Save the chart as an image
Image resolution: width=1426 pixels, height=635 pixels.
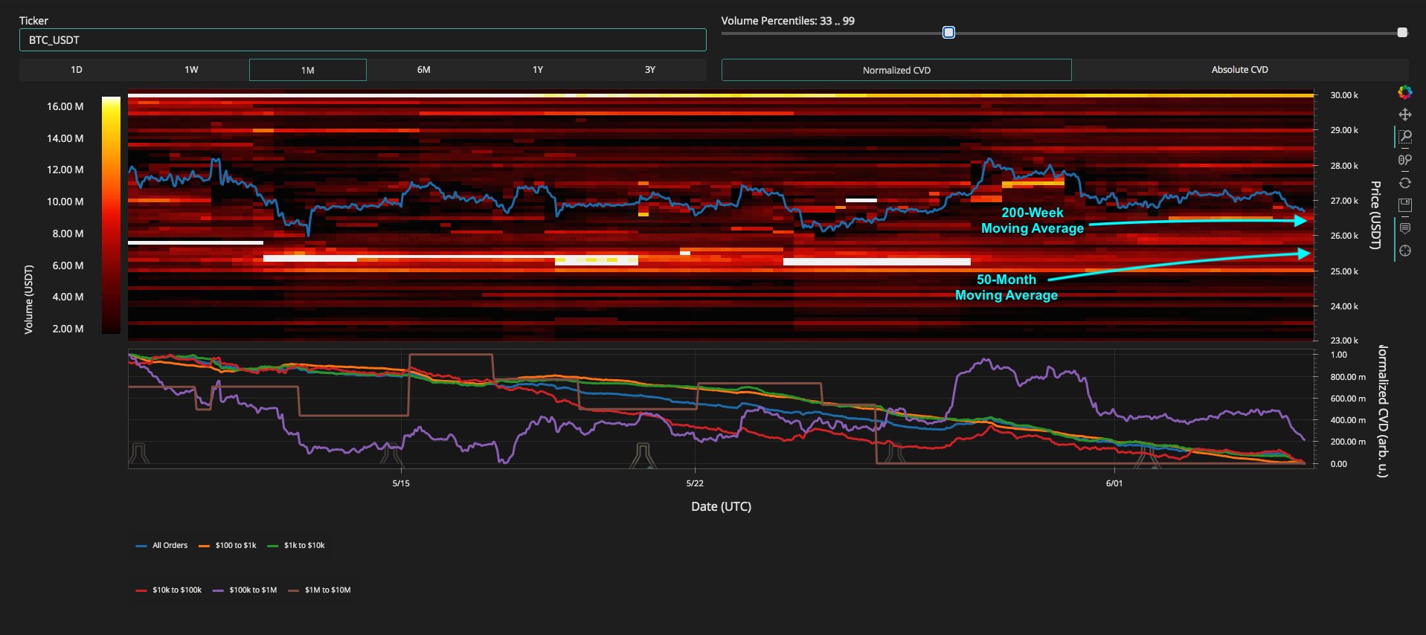[x=1404, y=204]
